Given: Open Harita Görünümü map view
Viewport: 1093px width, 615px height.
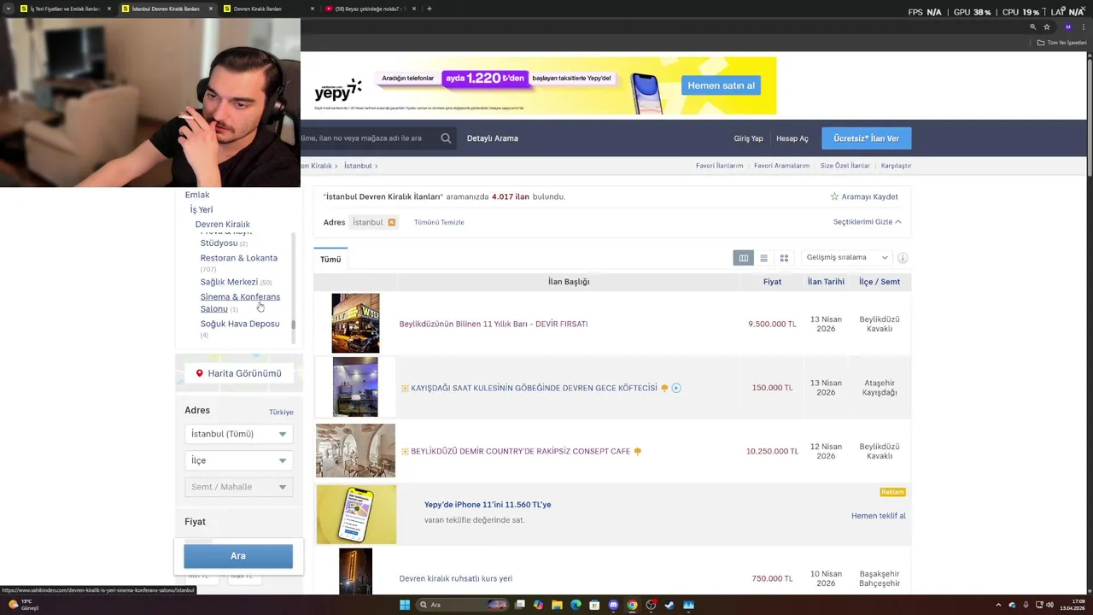Looking at the screenshot, I should coord(238,373).
